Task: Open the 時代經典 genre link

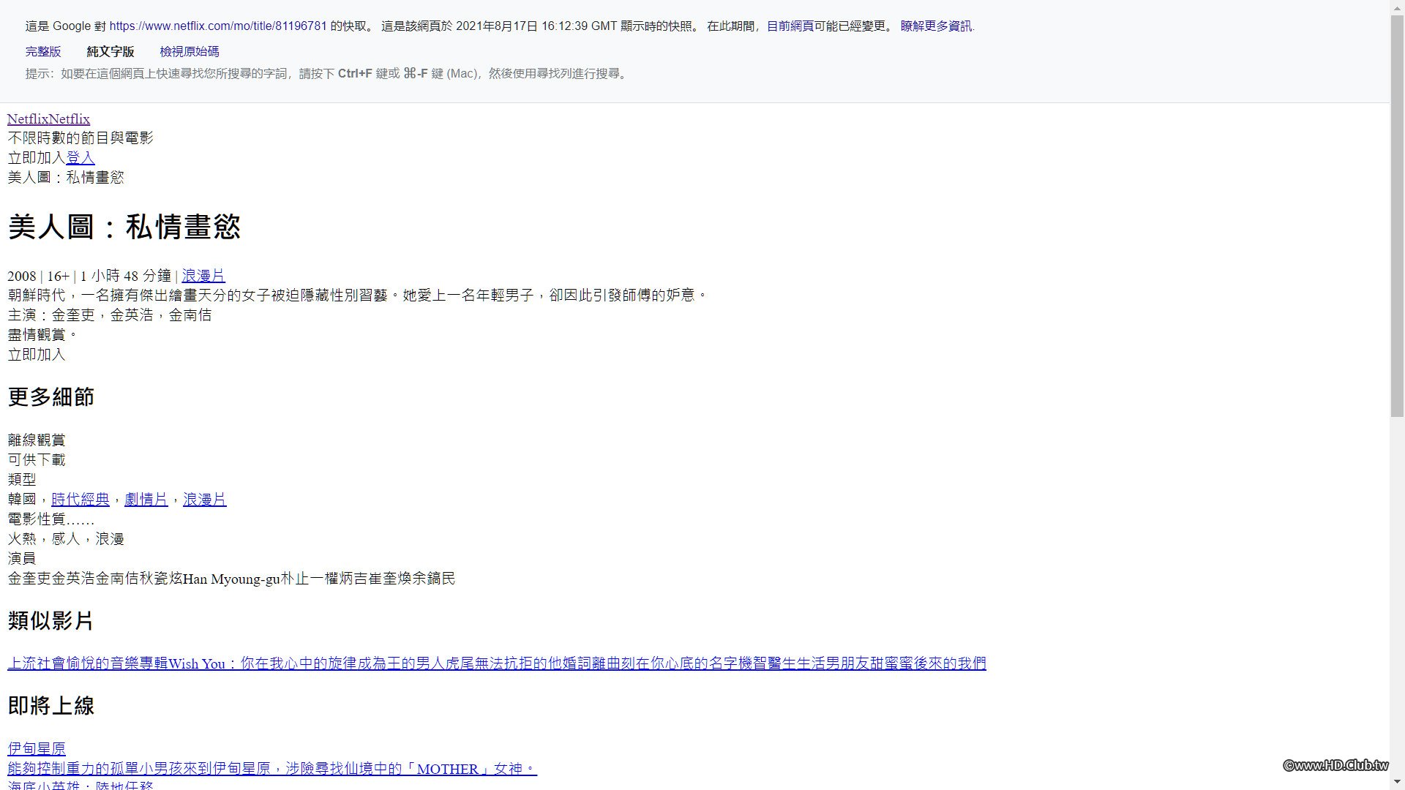Action: pos(80,500)
